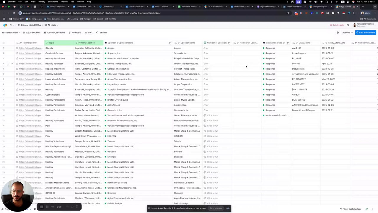The height and width of the screenshot is (213, 378).
Task: Open the Bookmarks menu in the menu bar
Action: [53, 2]
